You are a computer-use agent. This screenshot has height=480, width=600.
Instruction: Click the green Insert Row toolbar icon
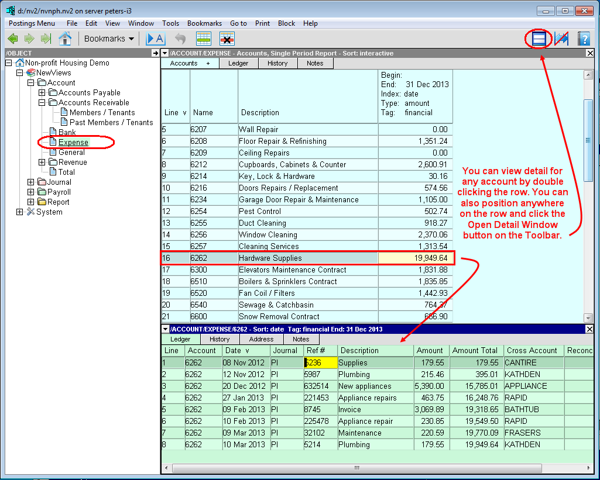[203, 39]
